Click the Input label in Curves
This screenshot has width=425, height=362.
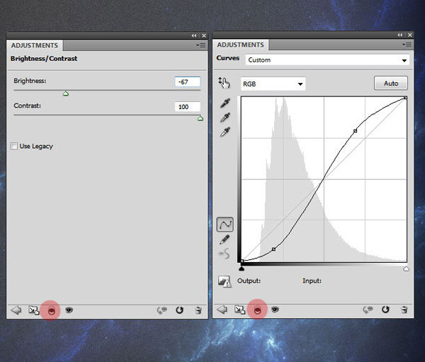pyautogui.click(x=312, y=281)
